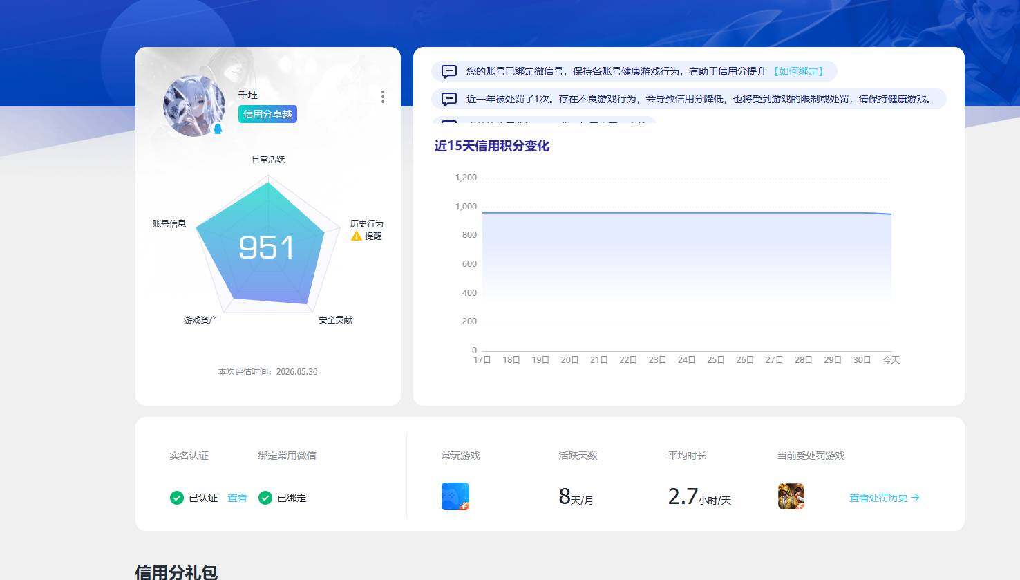Click the 30日 x-axis label
Viewport: 1020px width, 580px height.
coord(862,360)
